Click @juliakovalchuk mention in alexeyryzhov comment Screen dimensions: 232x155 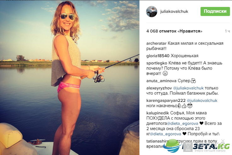coord(188,88)
